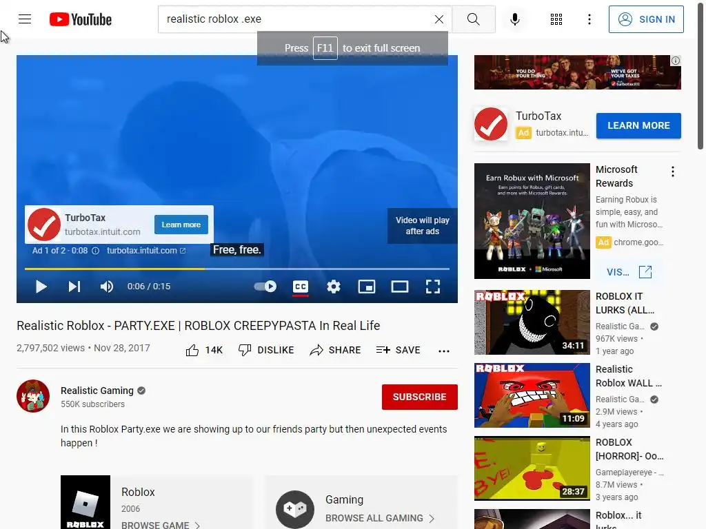Seek on the video progress bar
Image resolution: width=706 pixels, height=529 pixels.
click(237, 269)
